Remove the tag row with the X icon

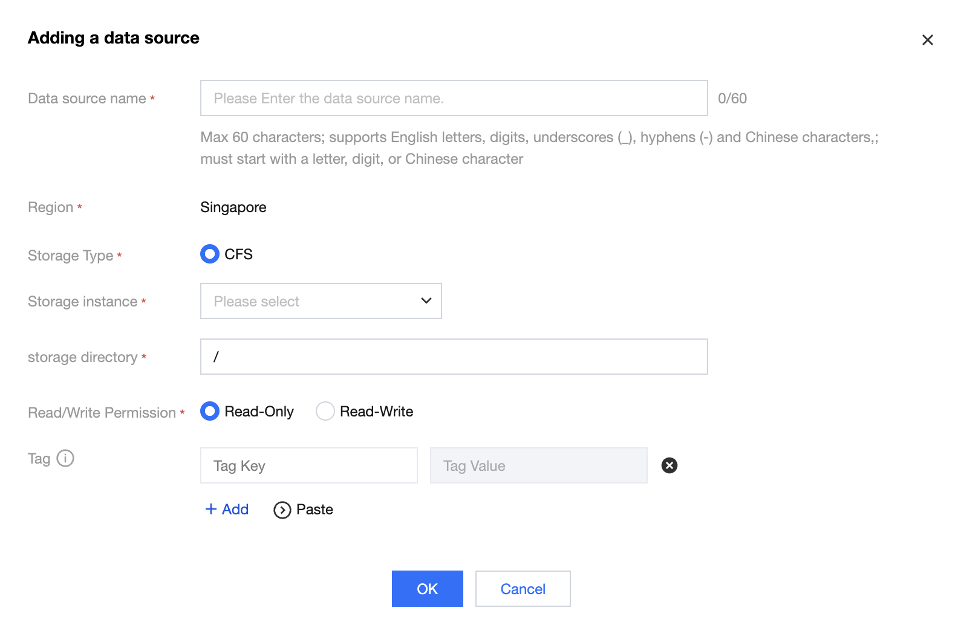(669, 465)
